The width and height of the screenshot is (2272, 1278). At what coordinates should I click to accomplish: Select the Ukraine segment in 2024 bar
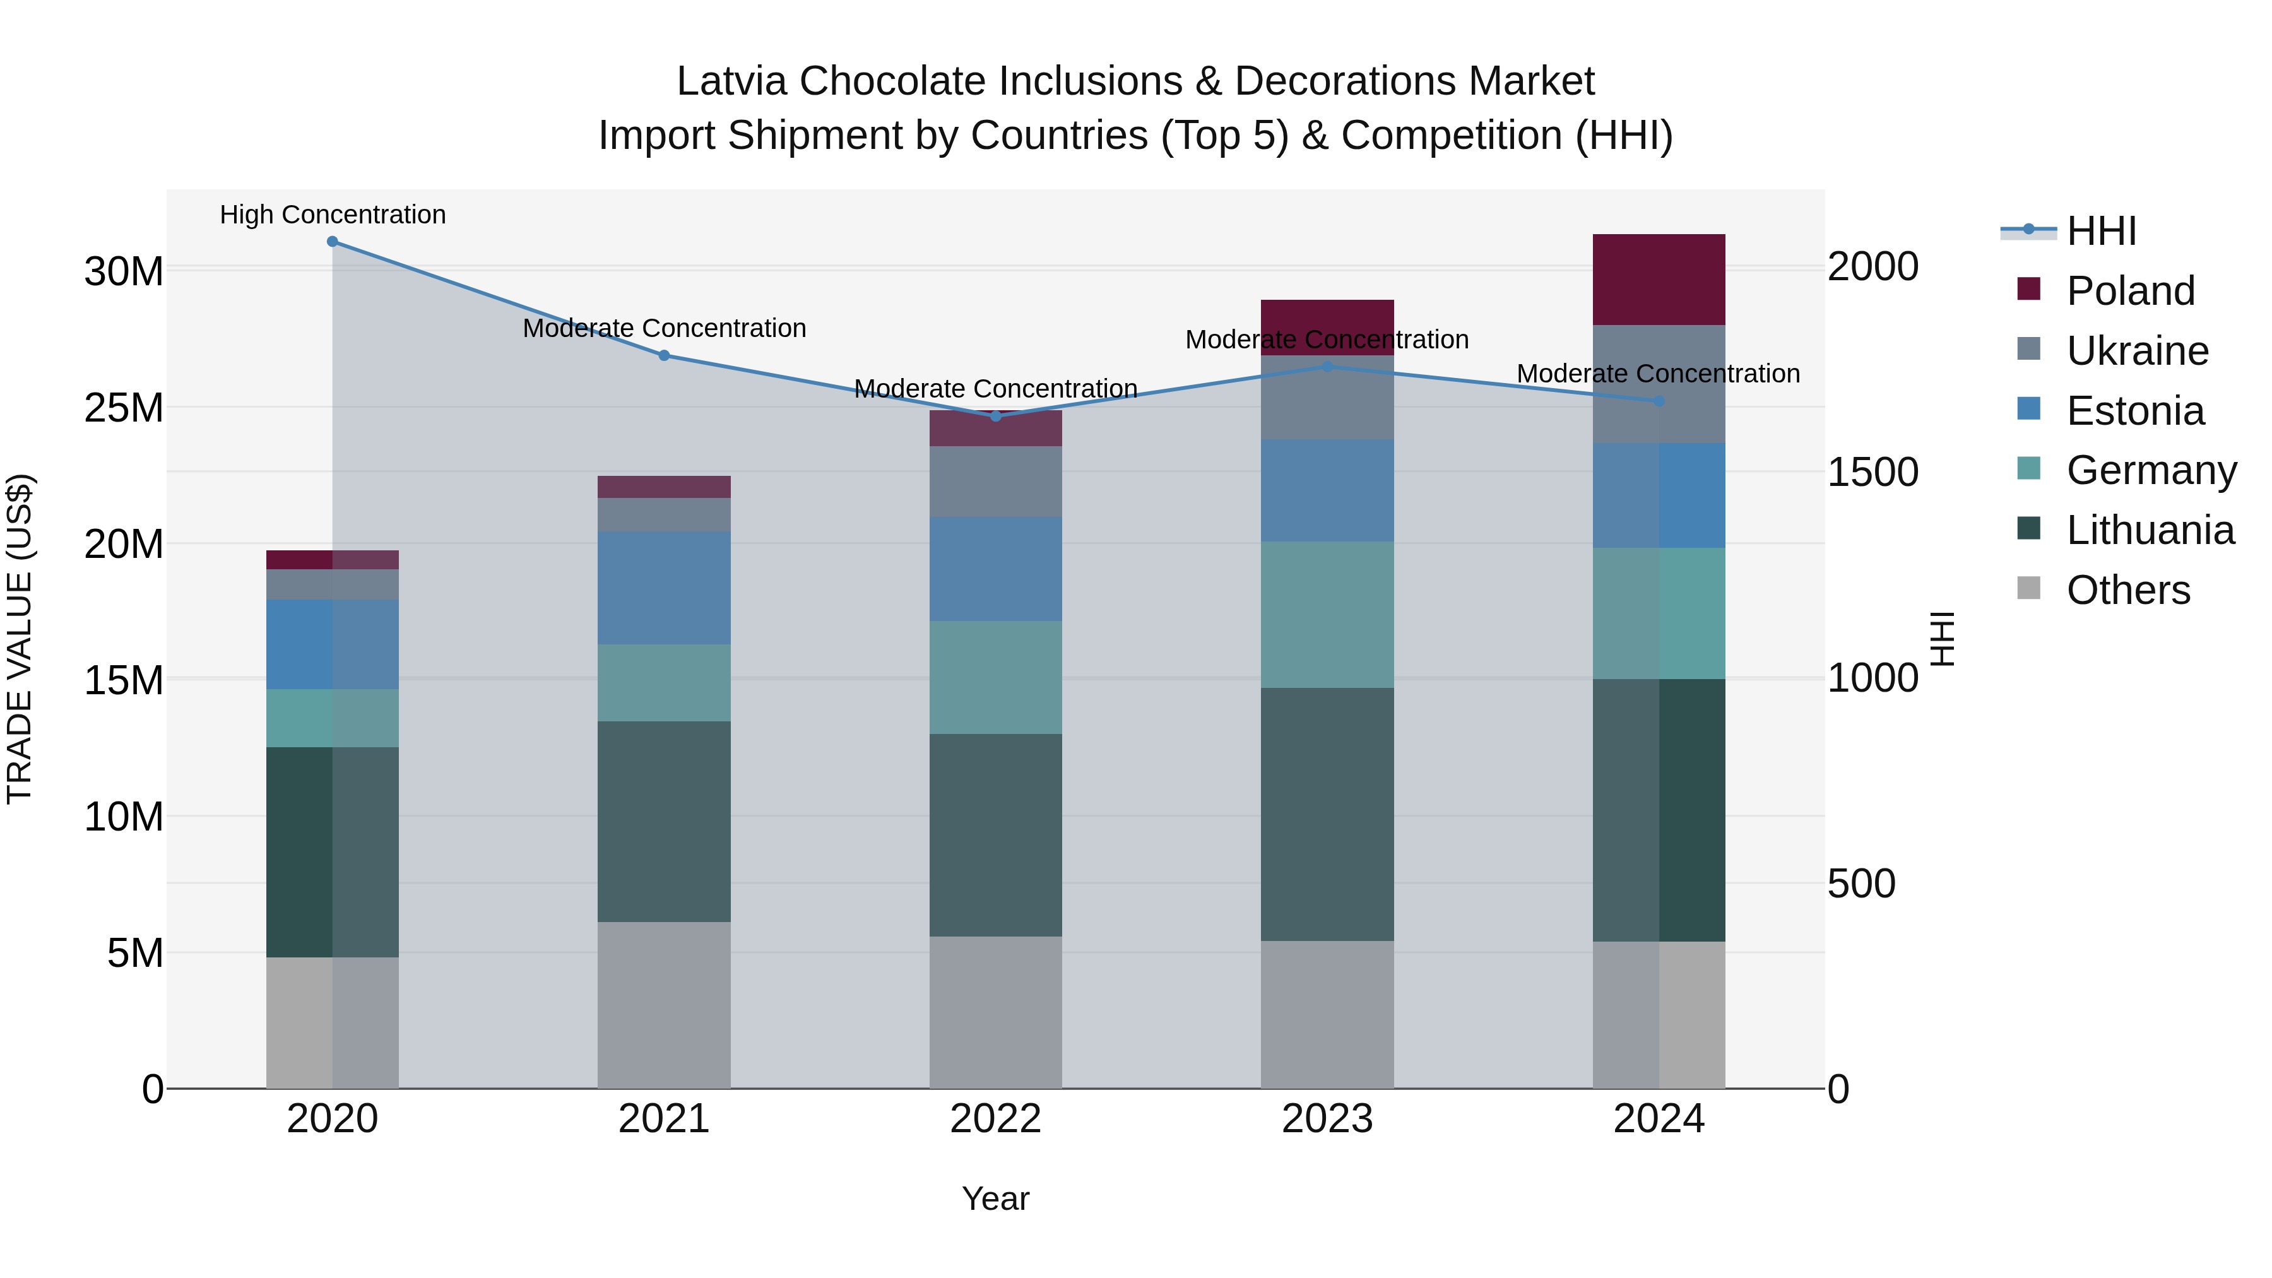pyautogui.click(x=1659, y=384)
